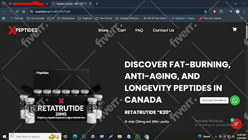
Task: Click the Result widget in the taskbar
Action: coord(204,136)
